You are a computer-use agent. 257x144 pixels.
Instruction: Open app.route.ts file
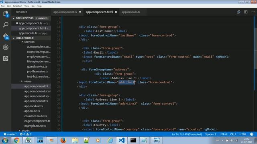point(32,111)
